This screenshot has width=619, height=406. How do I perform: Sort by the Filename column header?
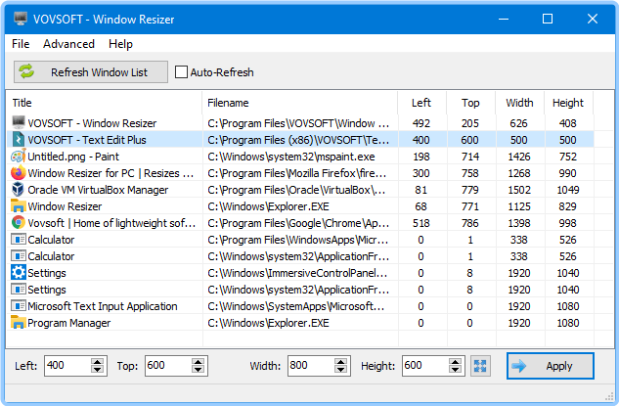299,103
